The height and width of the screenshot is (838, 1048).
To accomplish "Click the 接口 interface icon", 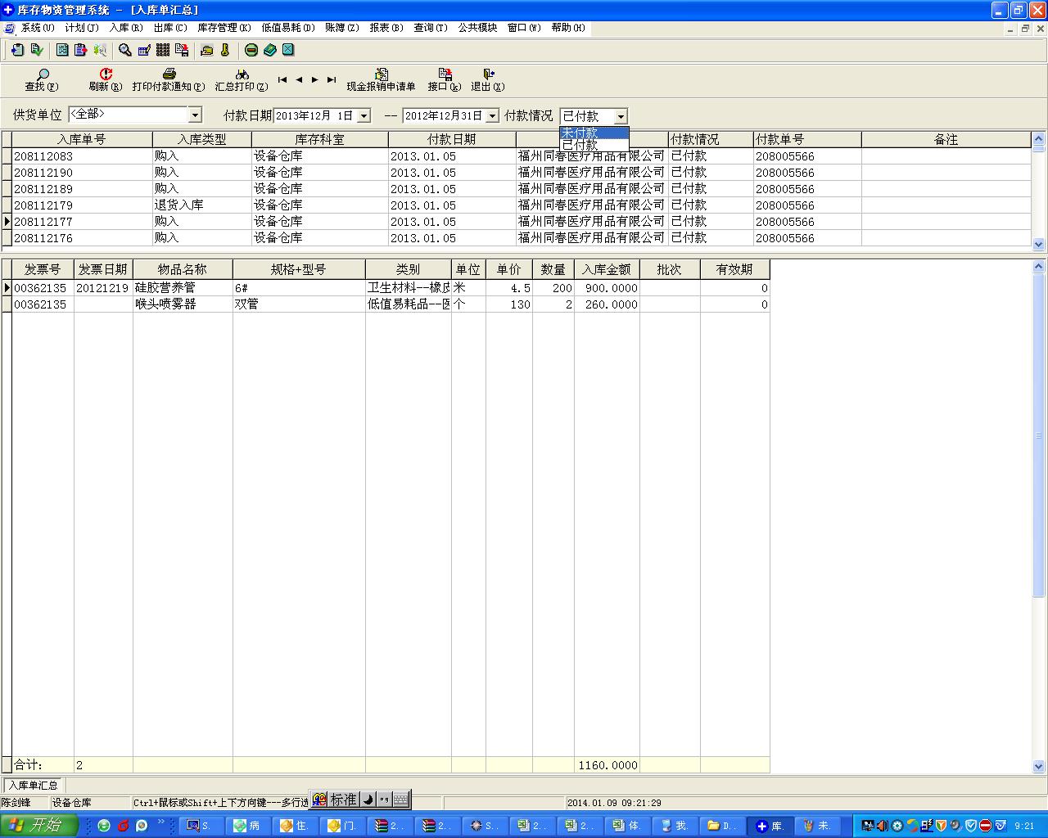I will tap(444, 74).
